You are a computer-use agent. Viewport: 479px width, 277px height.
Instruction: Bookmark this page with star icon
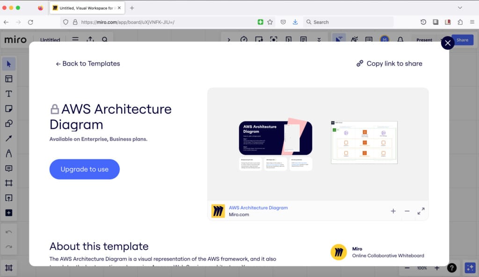[270, 22]
